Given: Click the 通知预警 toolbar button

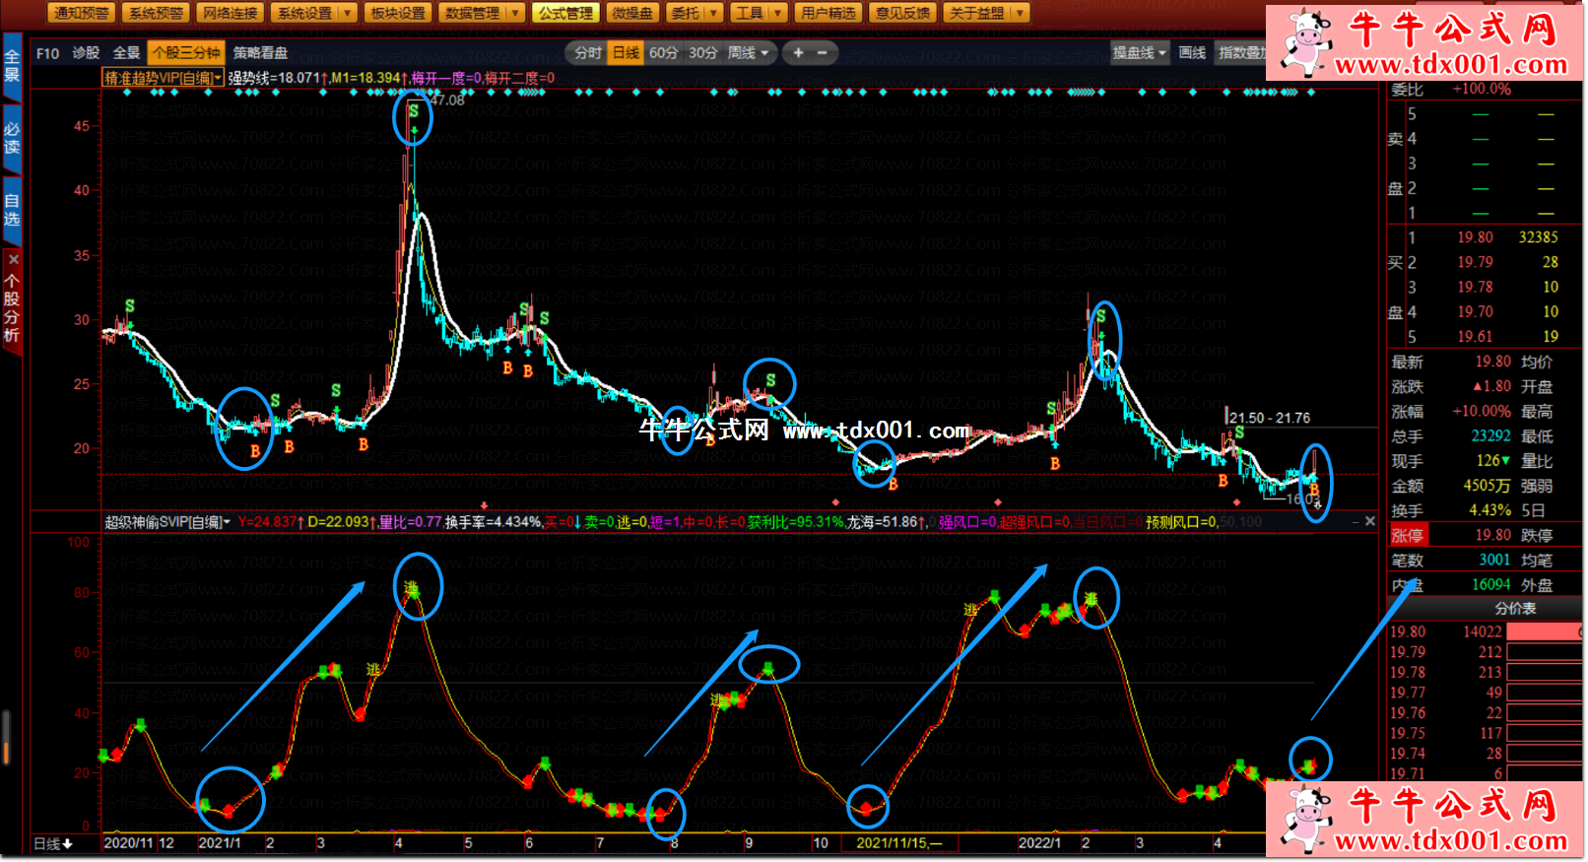Looking at the screenshot, I should pos(82,13).
